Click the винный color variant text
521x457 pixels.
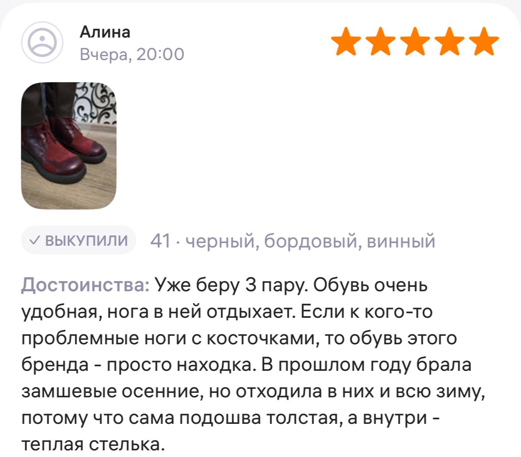401,240
